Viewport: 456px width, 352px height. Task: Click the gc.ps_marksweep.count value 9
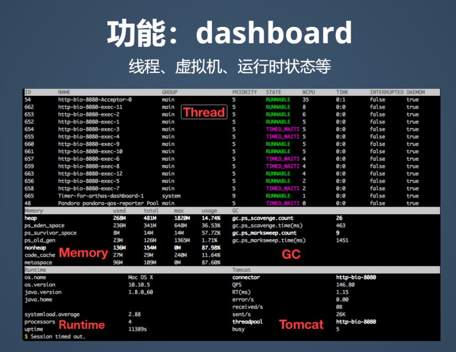338,233
